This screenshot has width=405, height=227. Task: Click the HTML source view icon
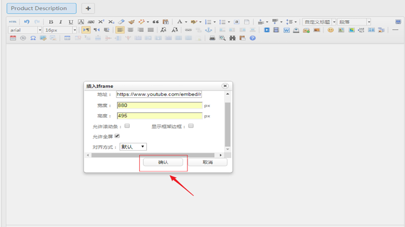[13, 22]
